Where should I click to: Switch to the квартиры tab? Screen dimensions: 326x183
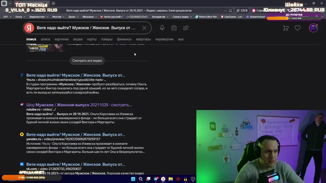[143, 39]
